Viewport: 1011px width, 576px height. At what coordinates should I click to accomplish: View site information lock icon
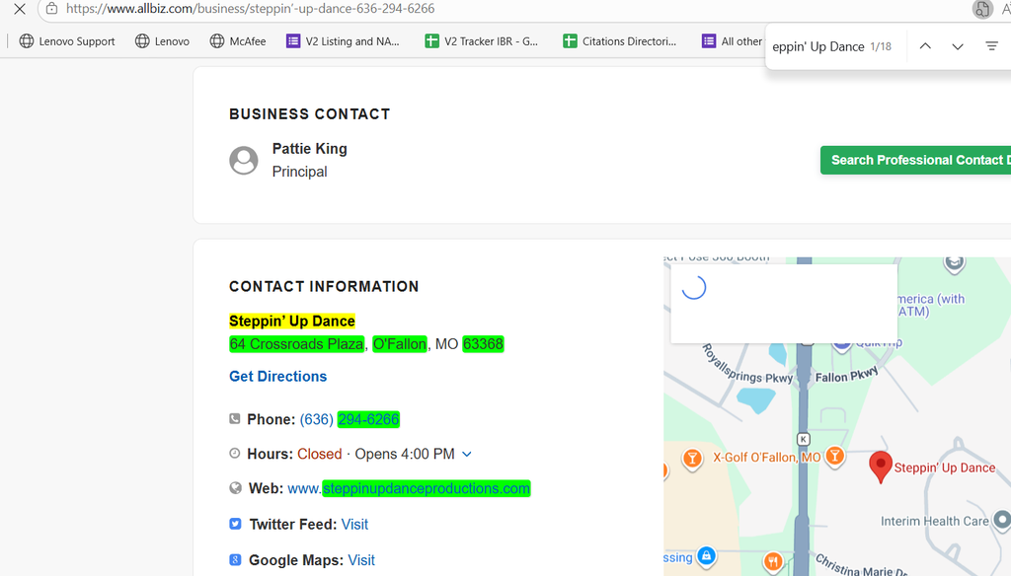point(51,8)
